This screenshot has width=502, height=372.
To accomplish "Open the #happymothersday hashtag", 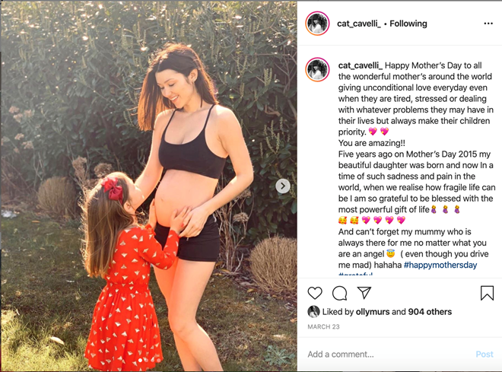I will click(440, 265).
